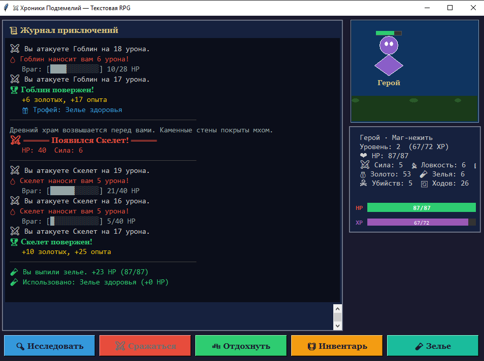Click the turns icon beside Ходов: 26
The width and height of the screenshot is (484, 361).
pos(424,184)
